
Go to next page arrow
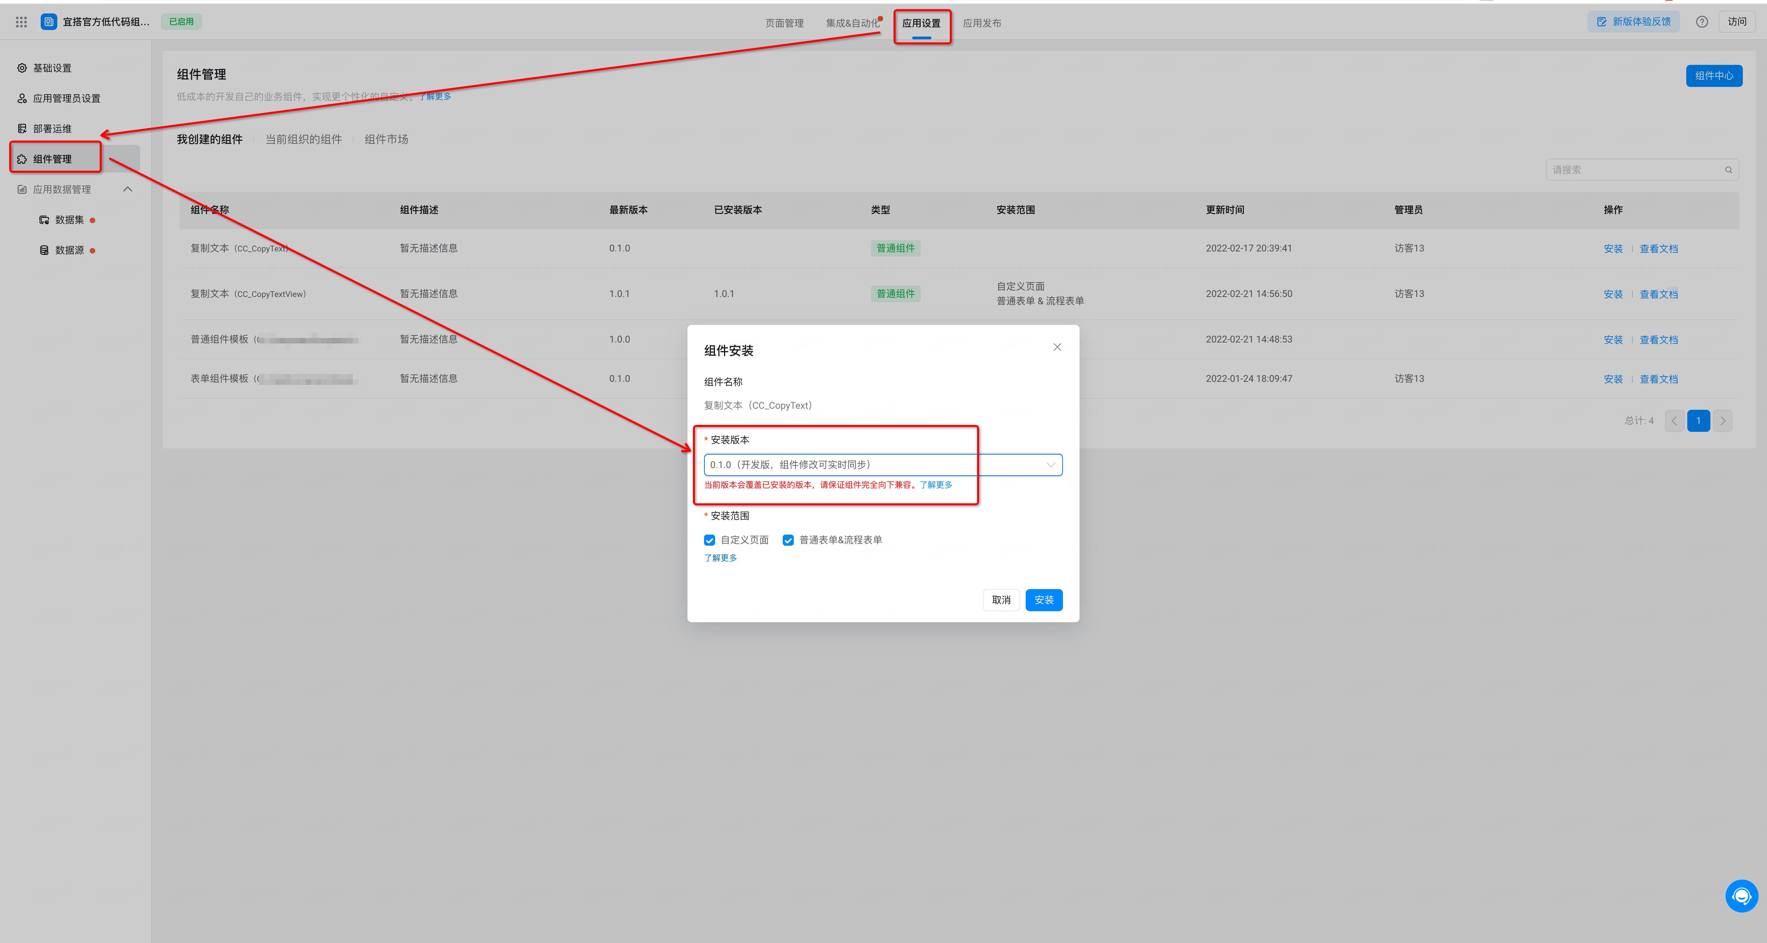1722,421
